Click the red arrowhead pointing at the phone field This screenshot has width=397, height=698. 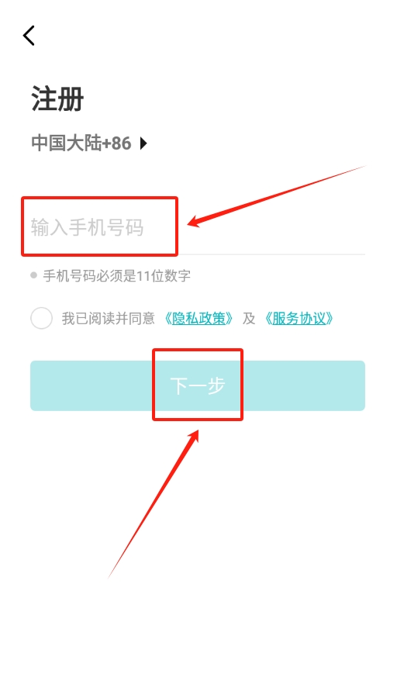pos(196,221)
